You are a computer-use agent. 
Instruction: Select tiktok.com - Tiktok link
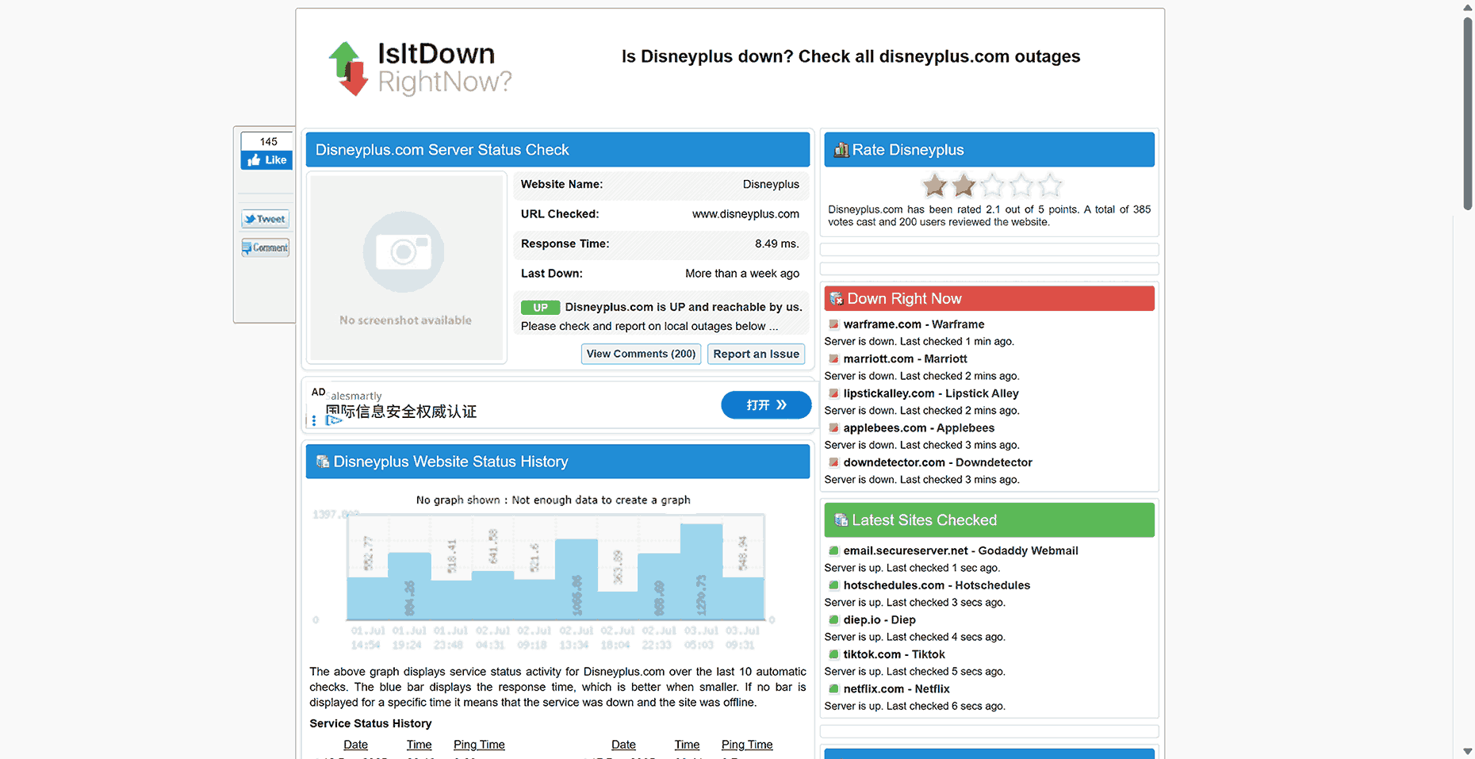pos(894,654)
